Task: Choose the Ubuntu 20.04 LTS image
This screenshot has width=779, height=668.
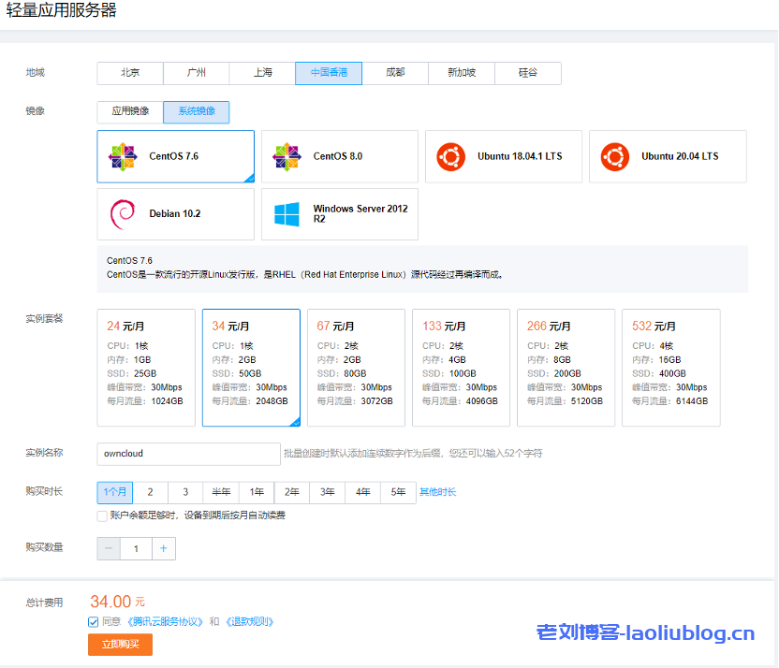Action: pyautogui.click(x=667, y=156)
